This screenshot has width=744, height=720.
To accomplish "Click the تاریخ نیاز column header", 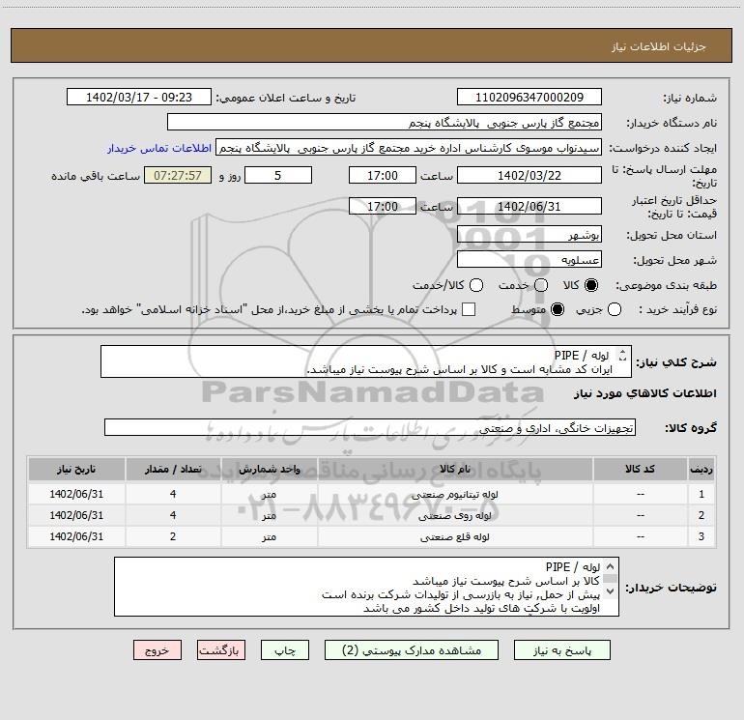I will pyautogui.click(x=76, y=469).
